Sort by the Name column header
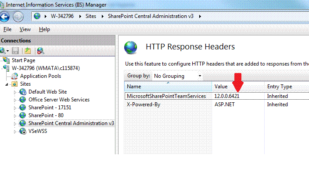This screenshot has width=309, height=174. [x=168, y=87]
